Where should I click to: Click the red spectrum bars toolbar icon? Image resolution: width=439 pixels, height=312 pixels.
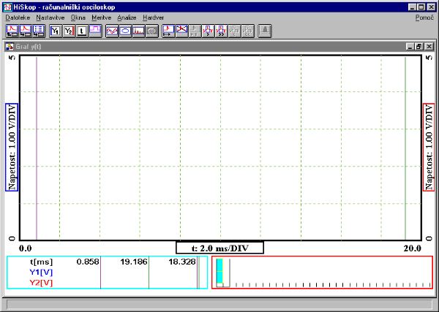coord(138,31)
